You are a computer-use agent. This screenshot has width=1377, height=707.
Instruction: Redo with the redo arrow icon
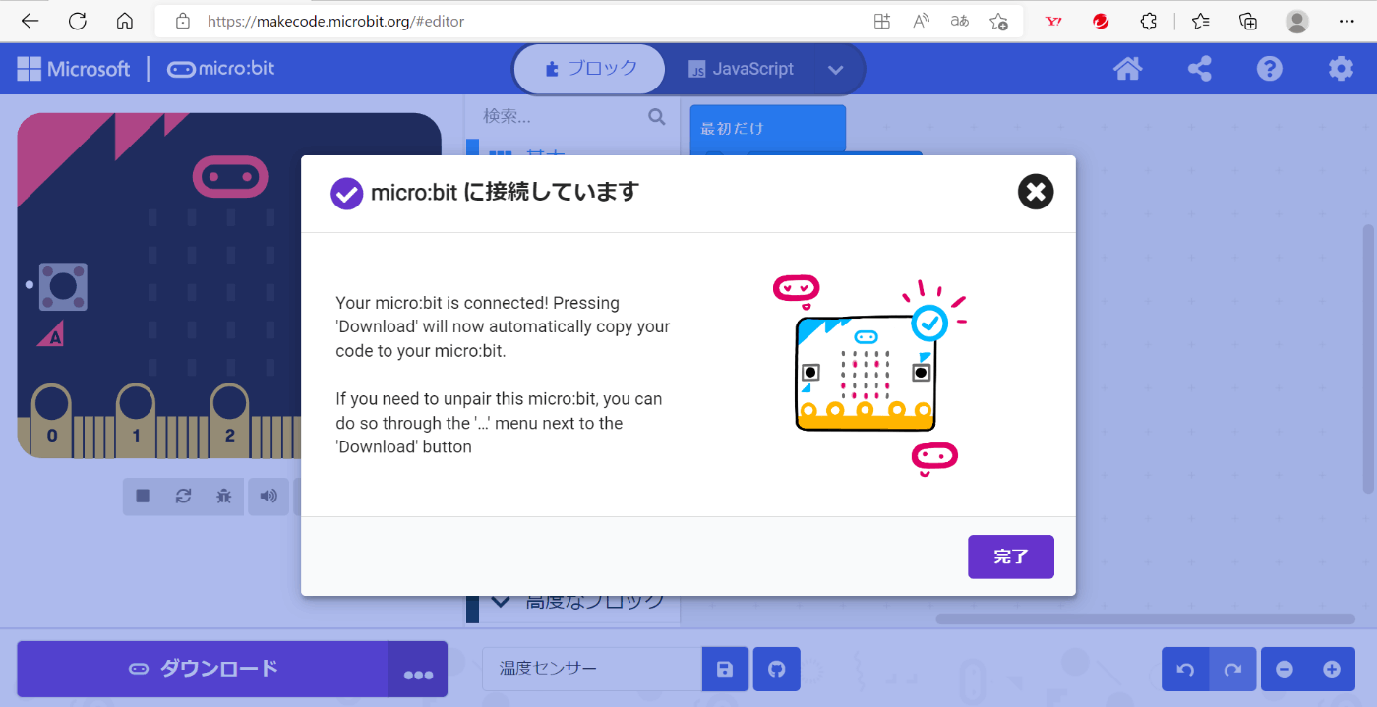click(x=1232, y=669)
